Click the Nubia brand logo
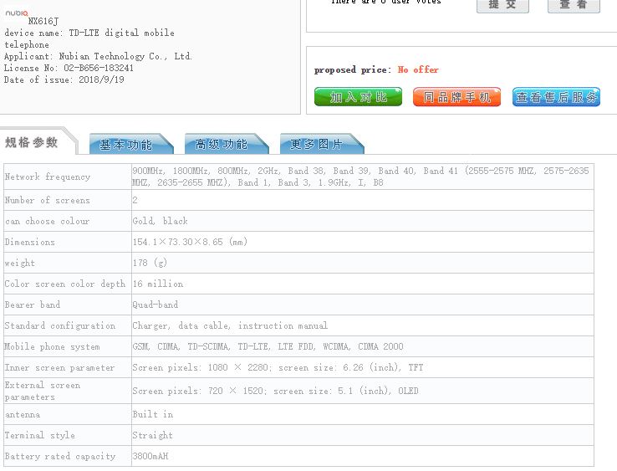617x471 pixels. click(17, 13)
